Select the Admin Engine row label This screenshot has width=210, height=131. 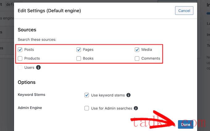click(x=30, y=108)
